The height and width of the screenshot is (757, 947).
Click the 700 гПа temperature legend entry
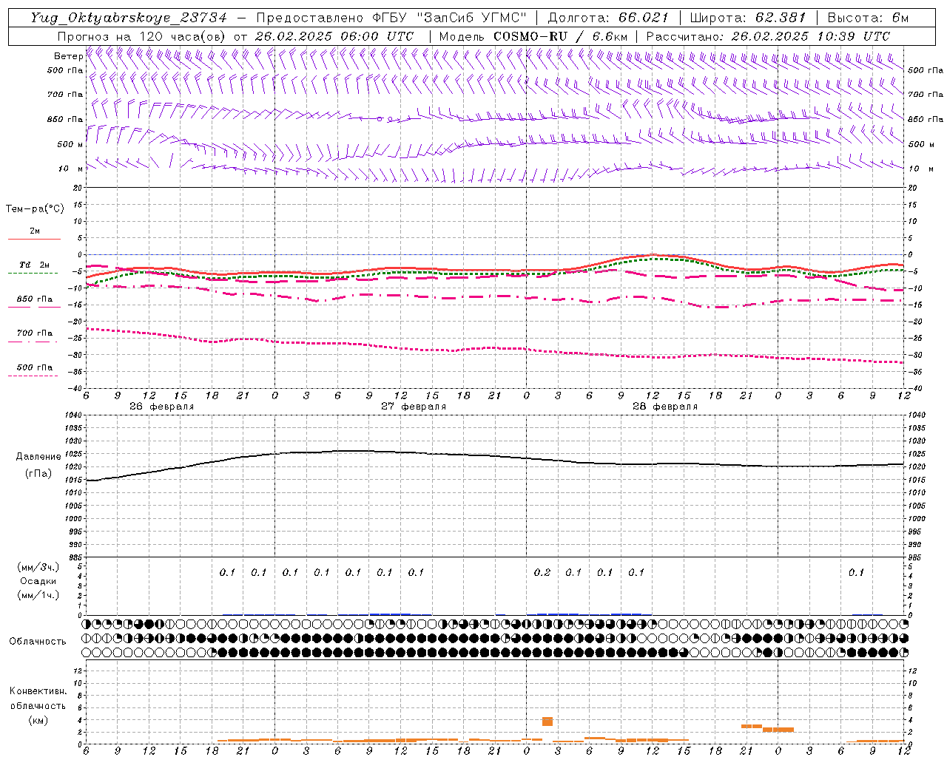(35, 333)
